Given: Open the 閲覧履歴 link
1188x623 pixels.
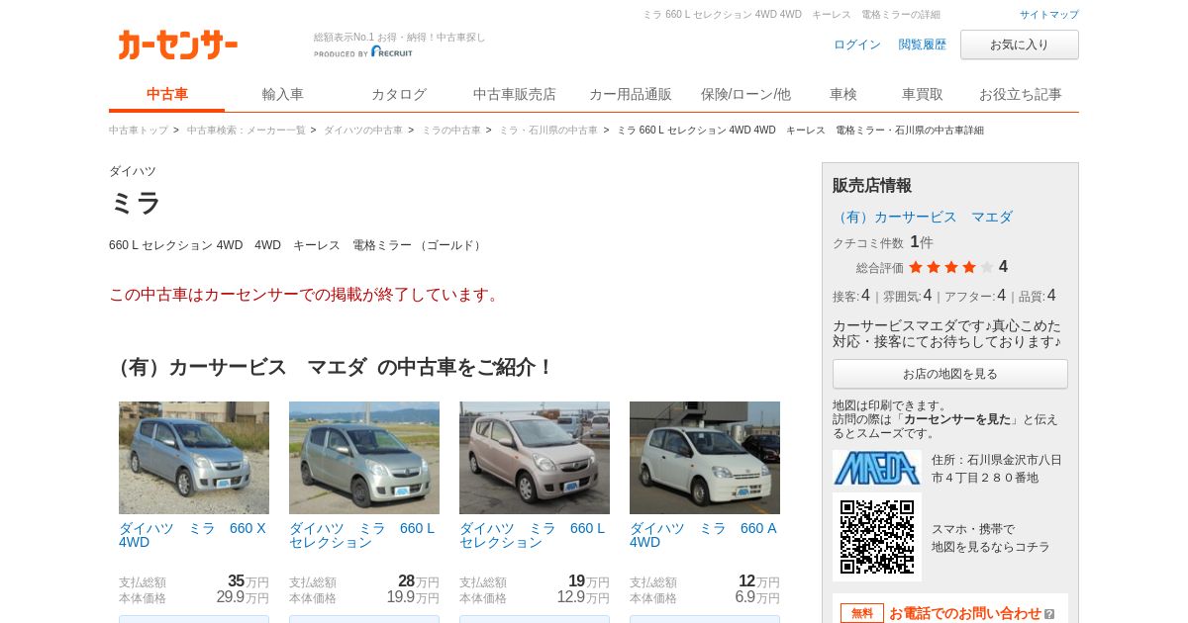Looking at the screenshot, I should tap(923, 44).
